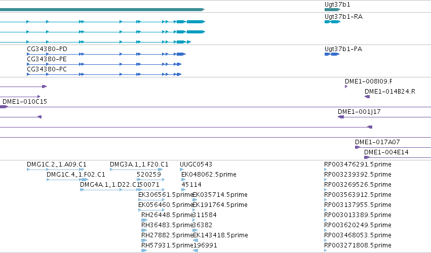The width and height of the screenshot is (431, 253).
Task: Click the DME1-004E14 clone label
Action: coord(386,152)
